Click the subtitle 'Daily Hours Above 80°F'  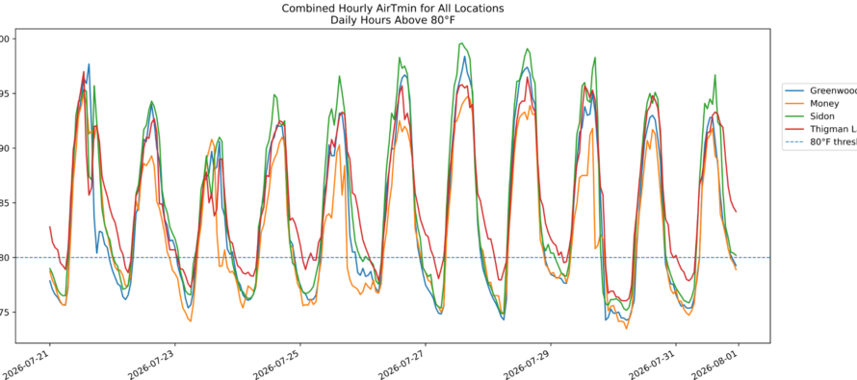click(x=393, y=21)
